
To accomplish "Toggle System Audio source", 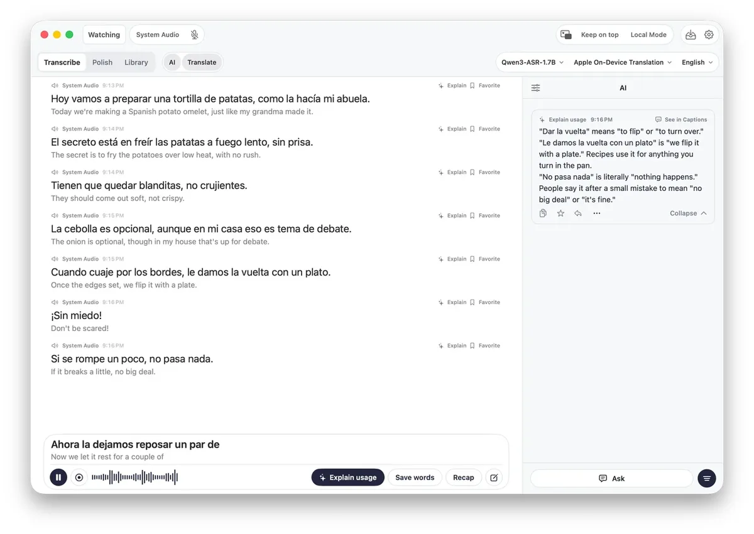I will (158, 35).
